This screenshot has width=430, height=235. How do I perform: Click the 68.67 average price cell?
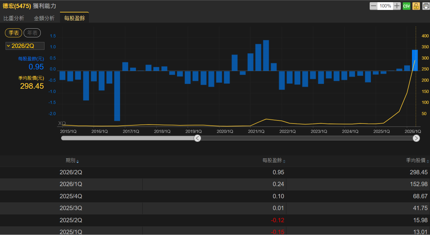point(421,196)
